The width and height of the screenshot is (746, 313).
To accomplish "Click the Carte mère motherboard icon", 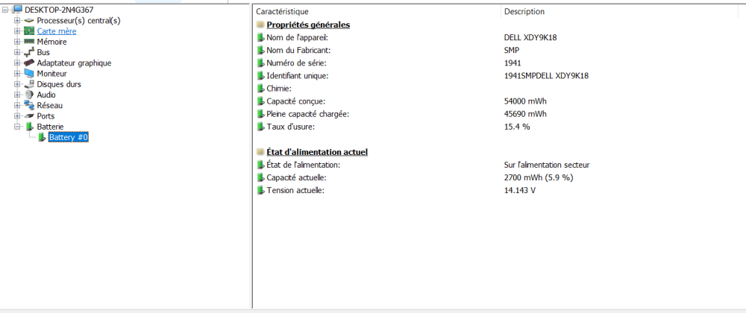I will click(x=29, y=31).
